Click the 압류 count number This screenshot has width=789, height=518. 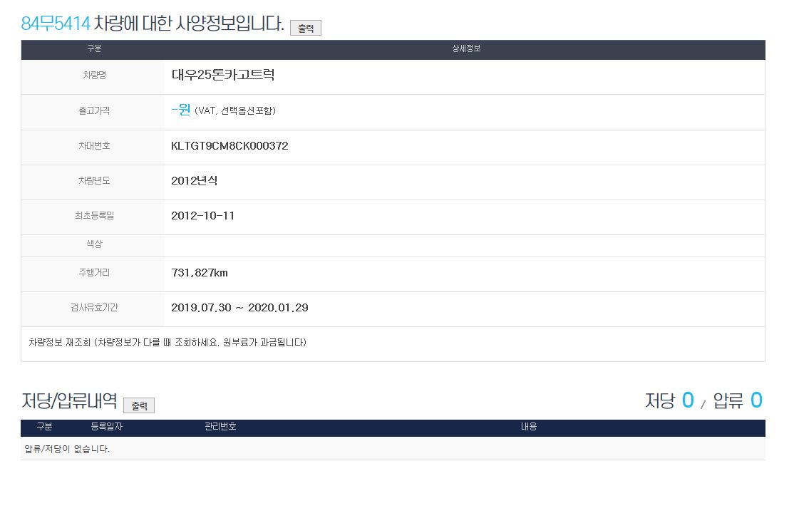756,400
